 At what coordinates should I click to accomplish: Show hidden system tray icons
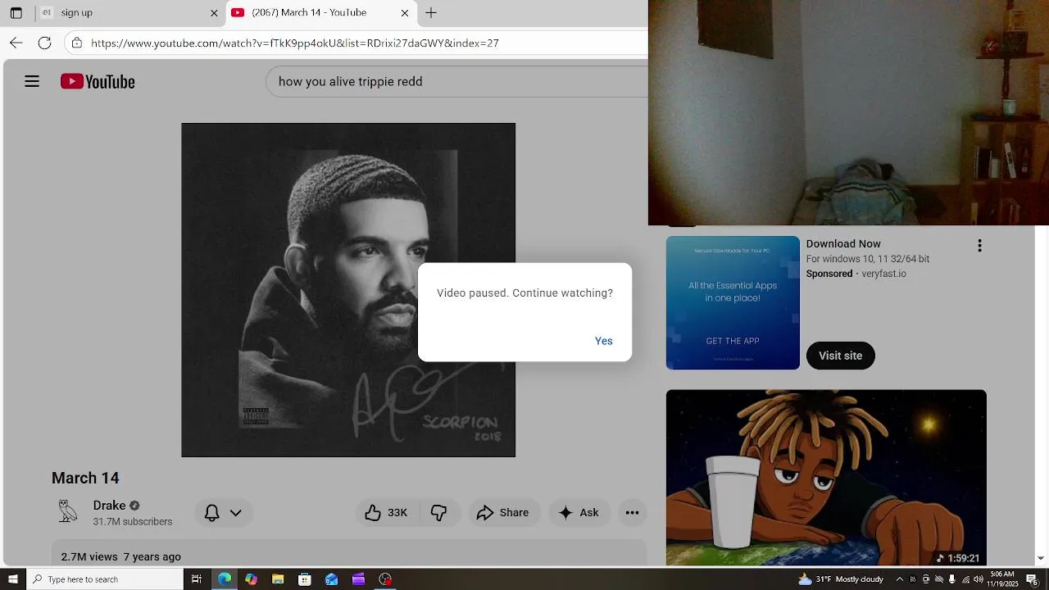pyautogui.click(x=900, y=579)
